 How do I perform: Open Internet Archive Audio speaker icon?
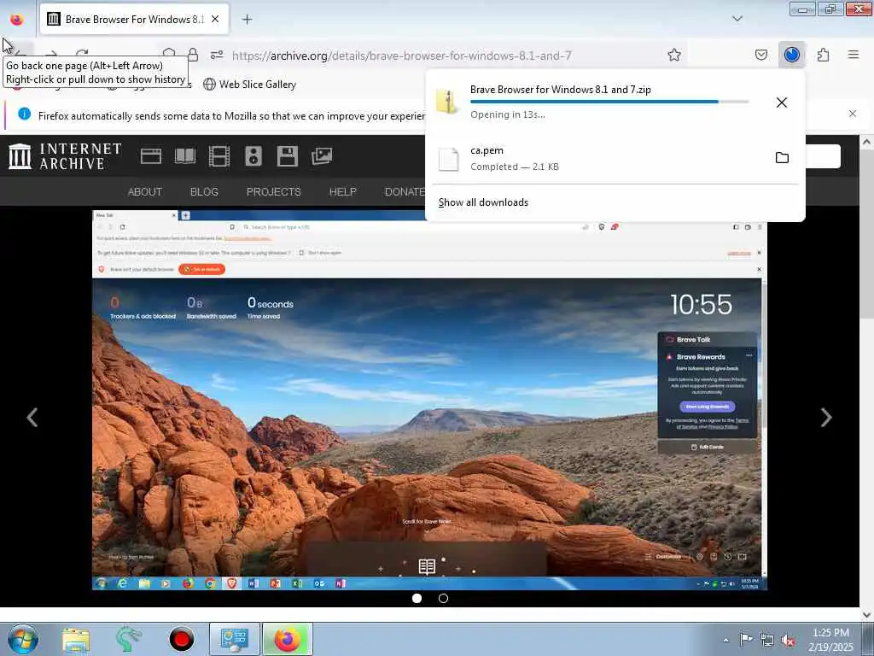click(x=253, y=156)
